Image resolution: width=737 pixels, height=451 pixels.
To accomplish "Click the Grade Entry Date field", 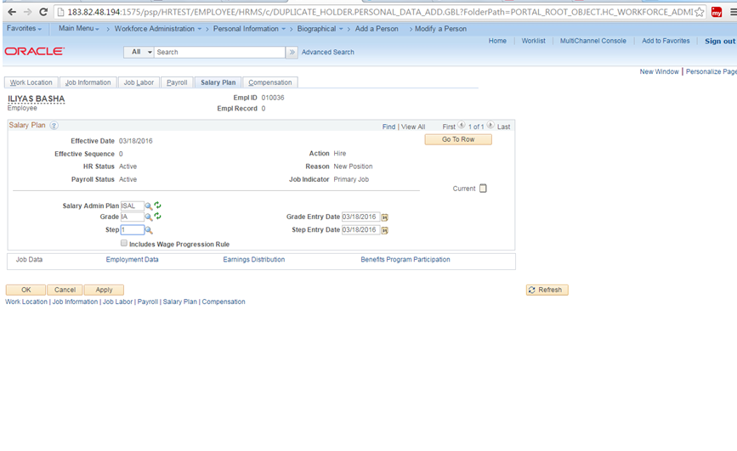I will (x=360, y=217).
